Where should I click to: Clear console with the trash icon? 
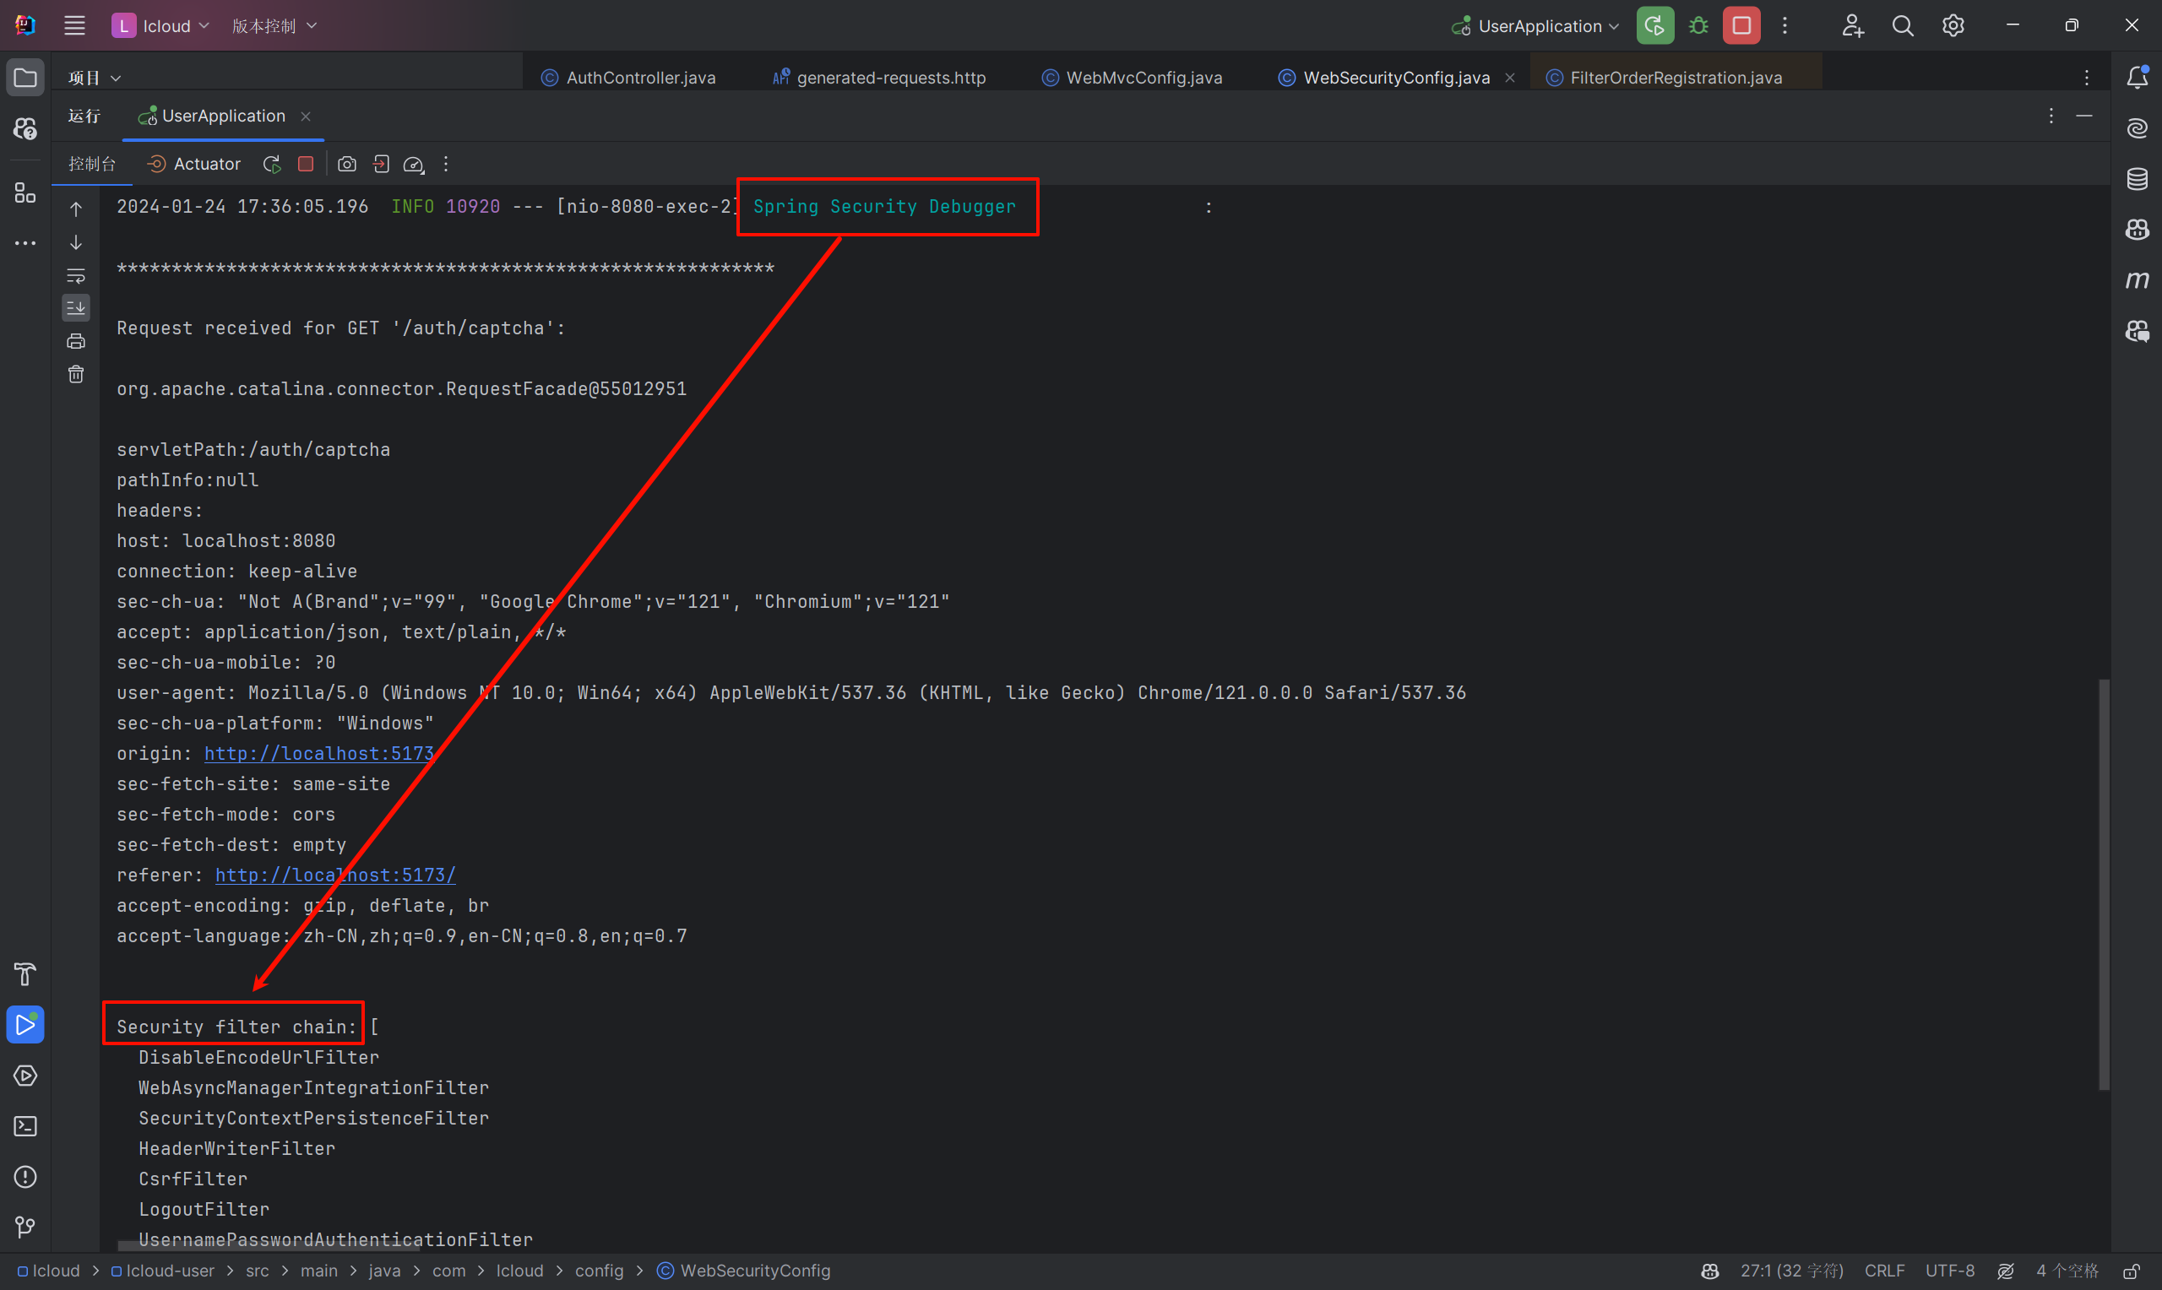click(x=76, y=374)
